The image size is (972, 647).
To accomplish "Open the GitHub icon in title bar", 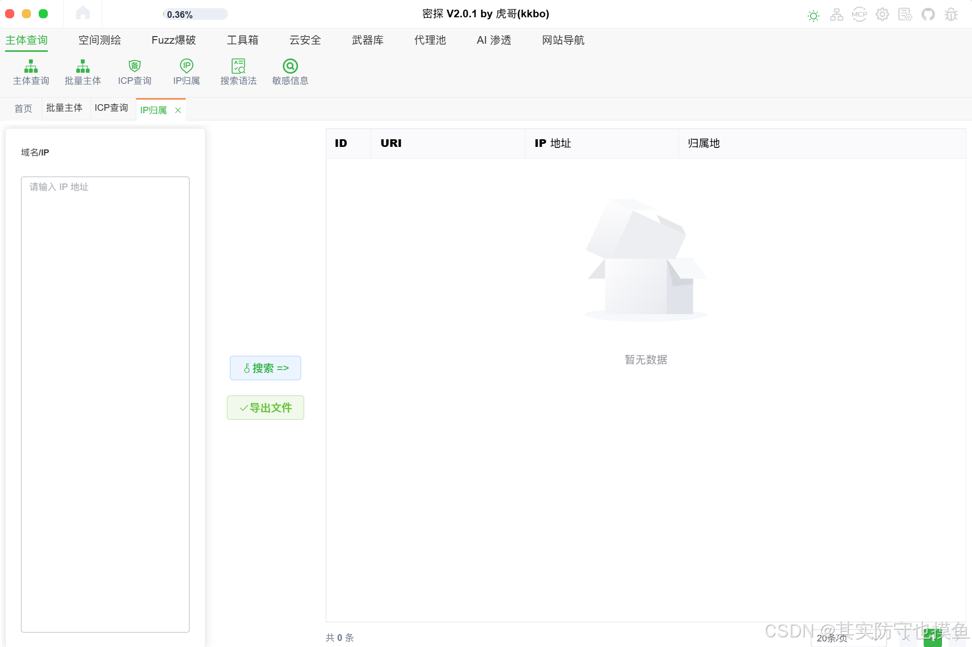I will click(928, 14).
